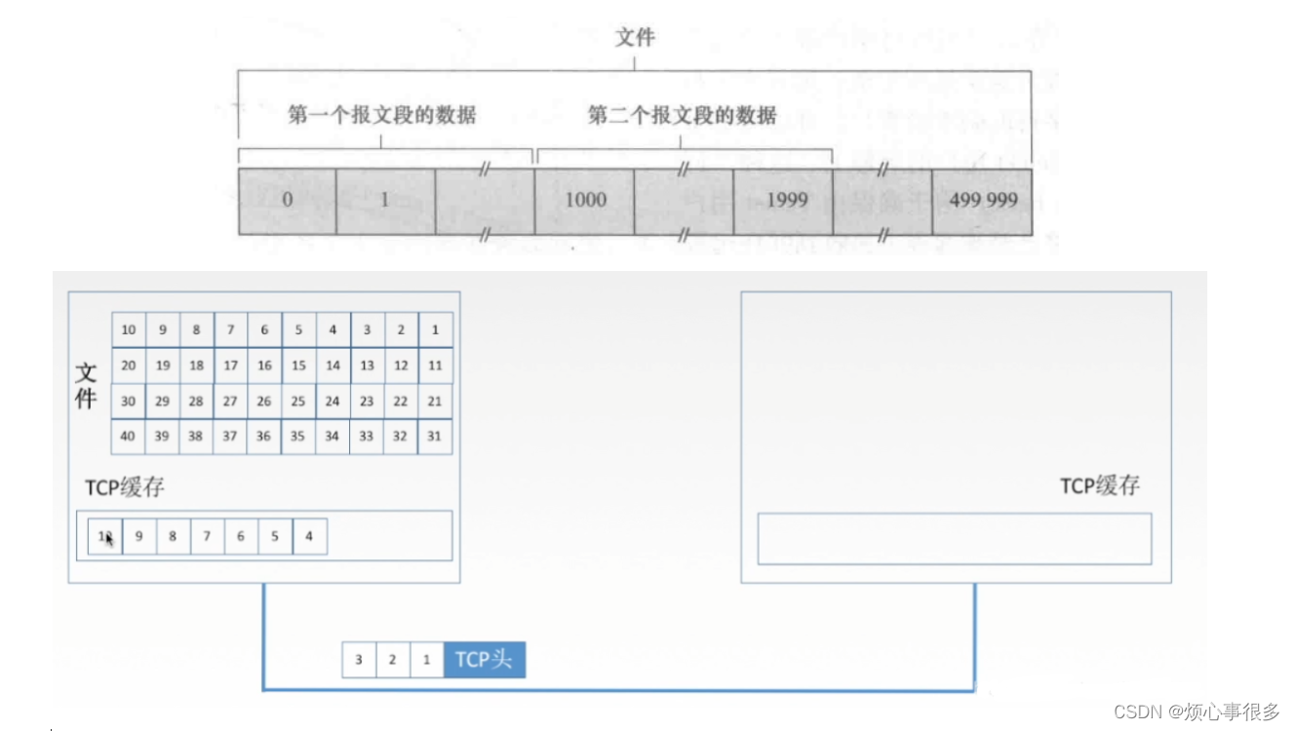The width and height of the screenshot is (1295, 731).
Task: Click cell 23 in the file grid
Action: [367, 401]
